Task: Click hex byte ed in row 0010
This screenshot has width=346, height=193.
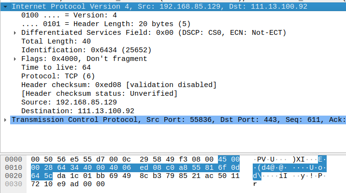Action: coord(144,167)
